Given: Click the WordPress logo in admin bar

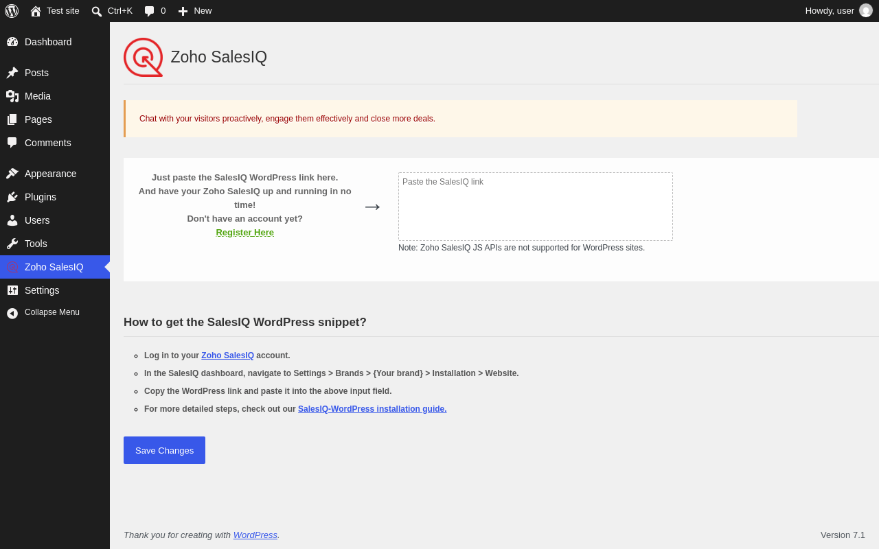Looking at the screenshot, I should (12, 11).
